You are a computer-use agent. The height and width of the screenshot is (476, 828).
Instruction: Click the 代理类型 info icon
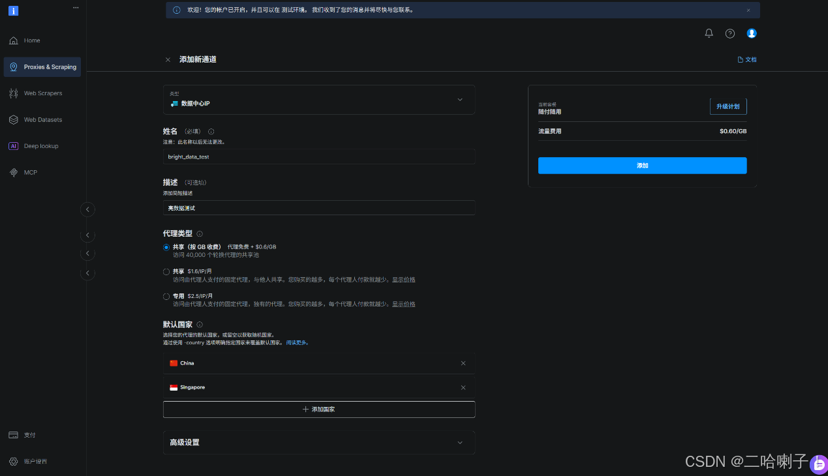(200, 233)
